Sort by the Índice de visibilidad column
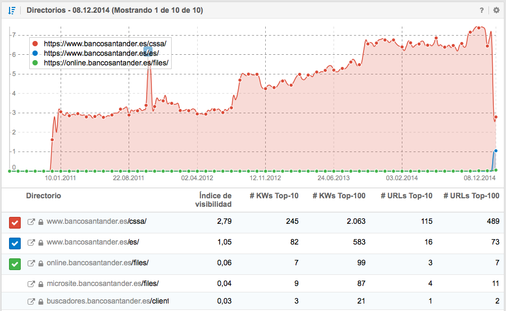Viewport: 506px width, 311px height. [x=215, y=200]
